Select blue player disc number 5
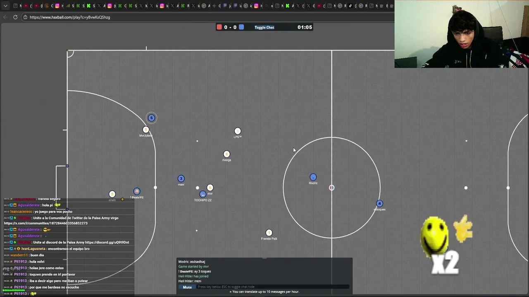 [151, 118]
